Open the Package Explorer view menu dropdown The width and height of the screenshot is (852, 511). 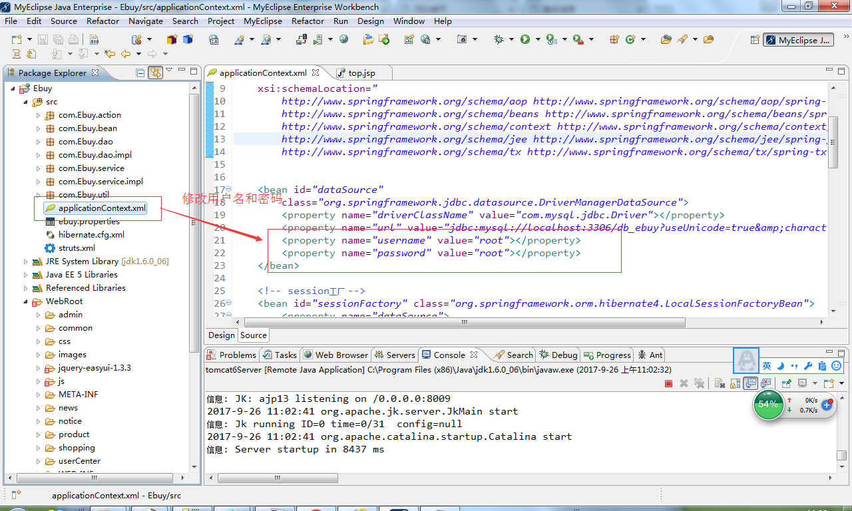click(x=169, y=70)
